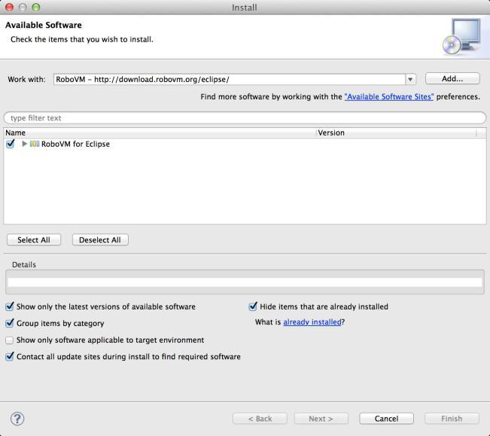This screenshot has height=436, width=490.
Task: Click the Select All button
Action: pos(34,239)
